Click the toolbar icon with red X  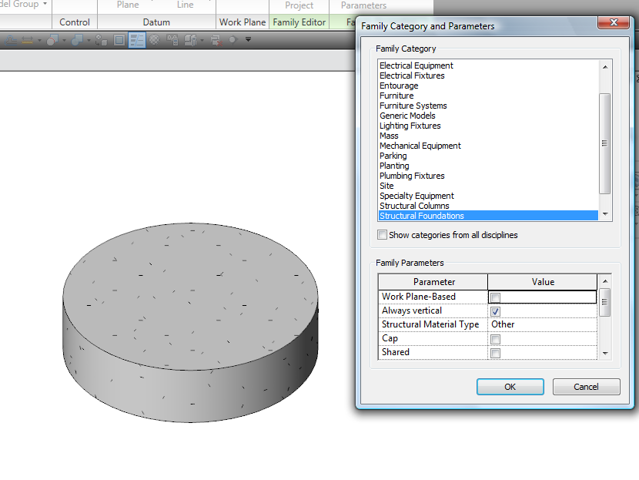point(215,40)
